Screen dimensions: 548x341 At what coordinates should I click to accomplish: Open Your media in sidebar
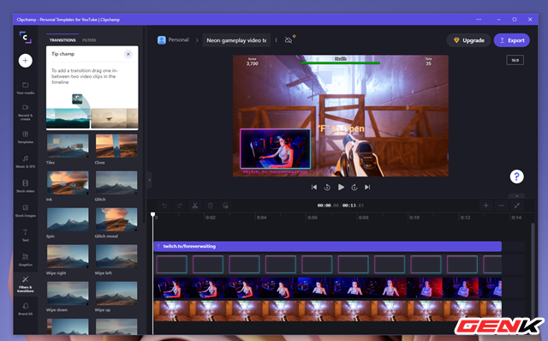25,88
